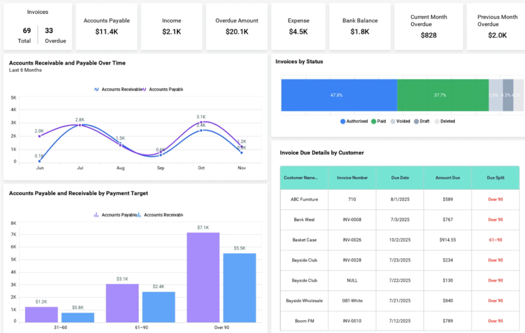This screenshot has height=333, width=525.
Task: Click the Accounts Payable line-chart legend icon
Action: coord(144,89)
